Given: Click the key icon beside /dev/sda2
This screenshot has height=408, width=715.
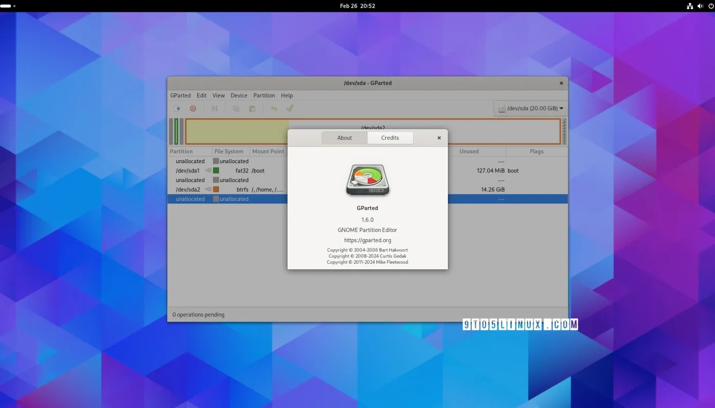Looking at the screenshot, I should pyautogui.click(x=208, y=189).
